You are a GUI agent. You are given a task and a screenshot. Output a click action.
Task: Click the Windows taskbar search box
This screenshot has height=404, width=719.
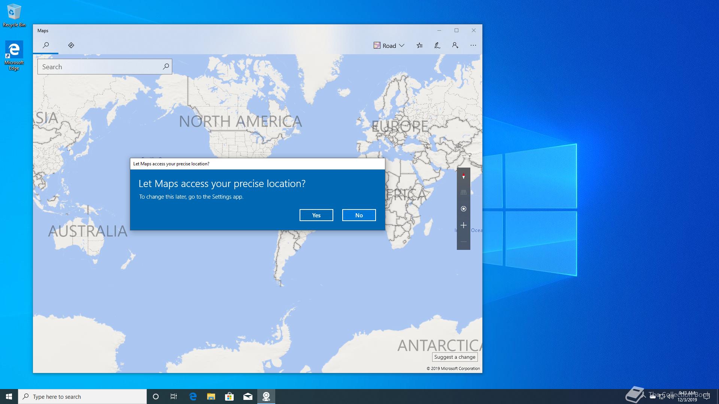click(82, 397)
